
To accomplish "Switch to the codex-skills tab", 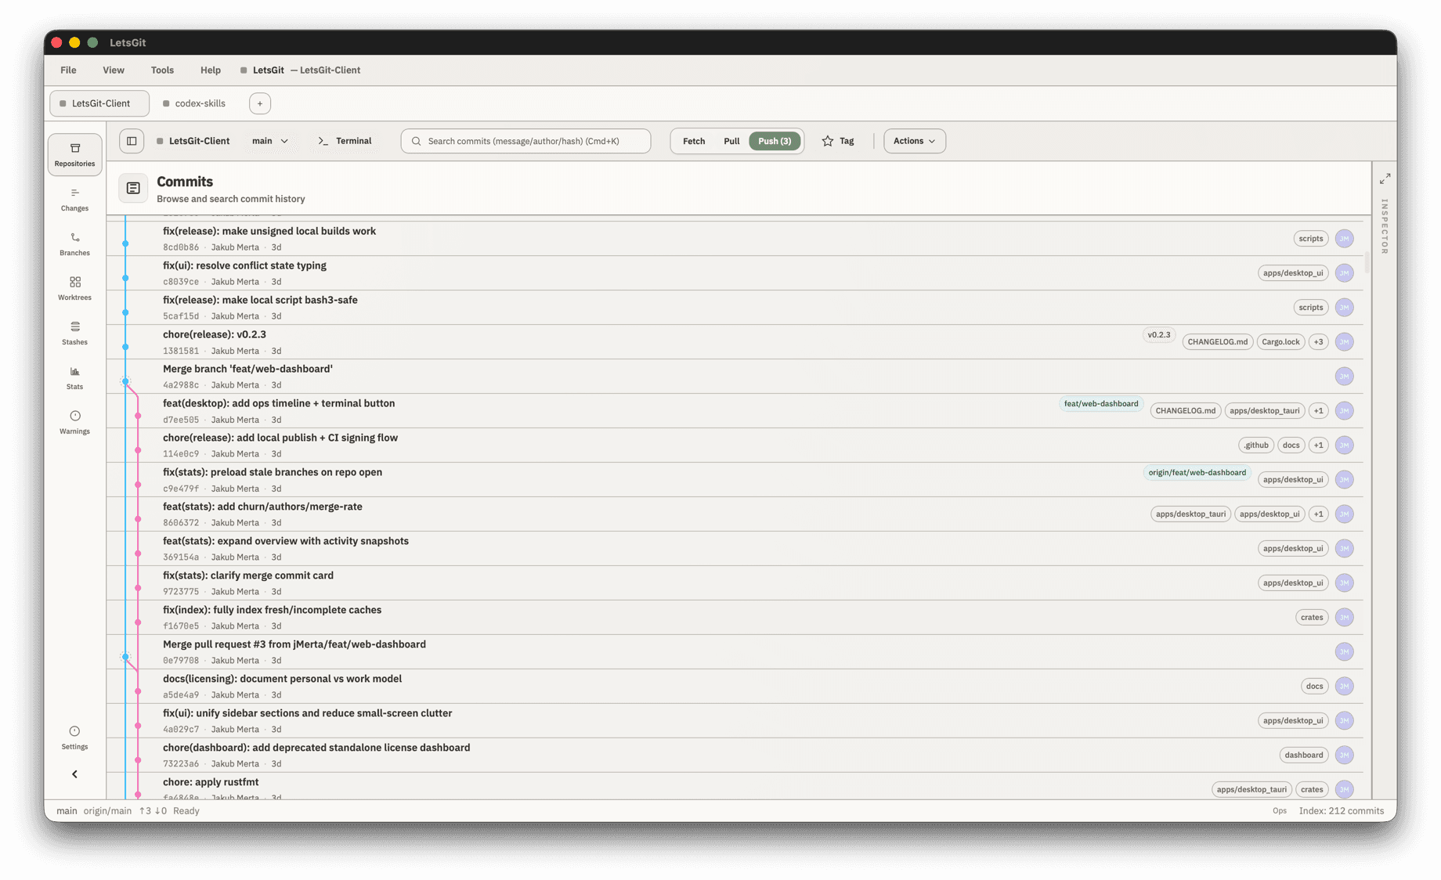I will point(194,103).
